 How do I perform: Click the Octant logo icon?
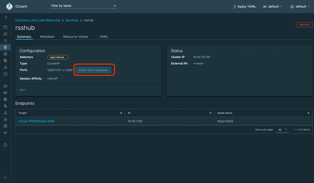click(9, 6)
